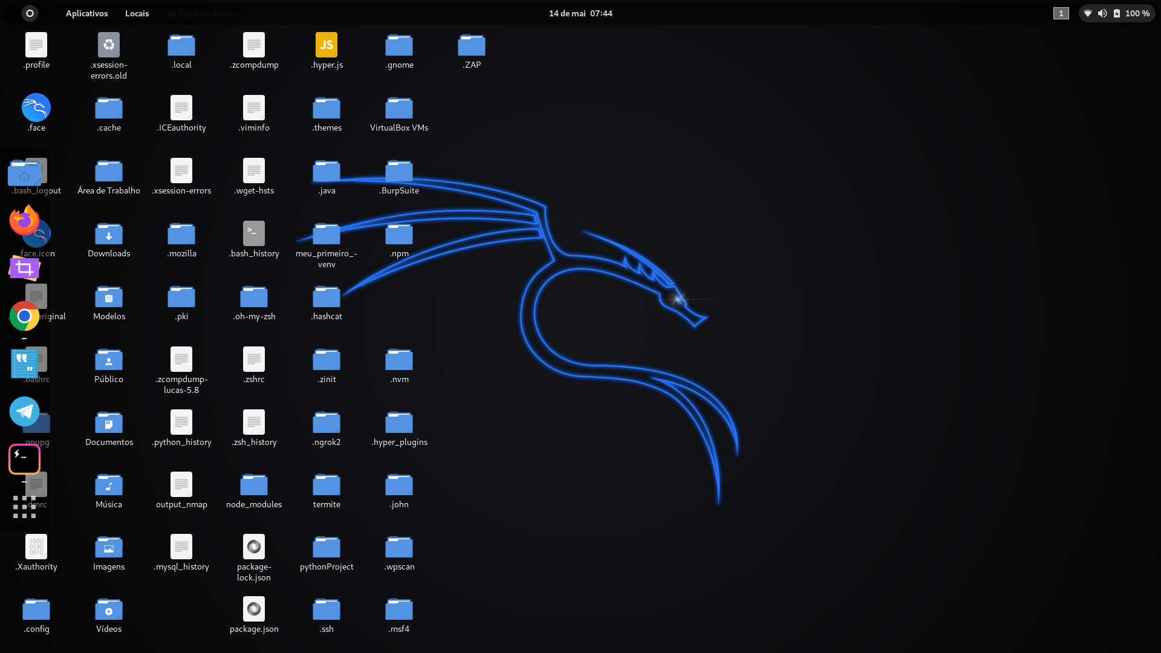The image size is (1161, 653).
Task: Select the Música folder
Action: tap(109, 484)
